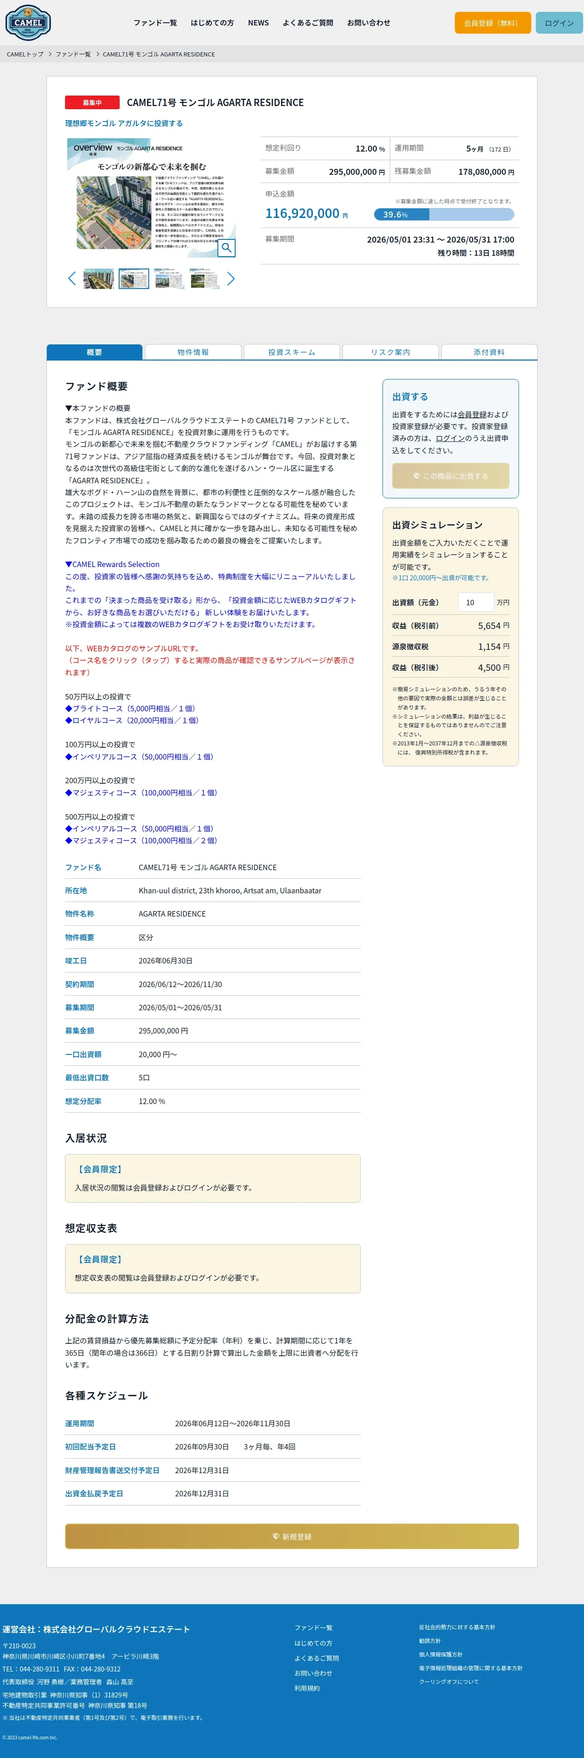Screen dimensions: 584x1758
Task: Show the previous slide with the carousel's left arrow
Action: [x=72, y=279]
